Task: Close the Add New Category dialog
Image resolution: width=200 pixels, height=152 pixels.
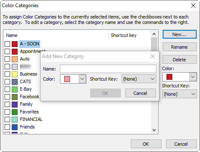Action: (153, 56)
